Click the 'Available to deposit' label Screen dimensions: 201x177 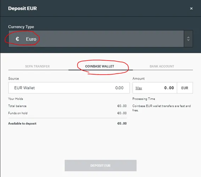(22, 124)
